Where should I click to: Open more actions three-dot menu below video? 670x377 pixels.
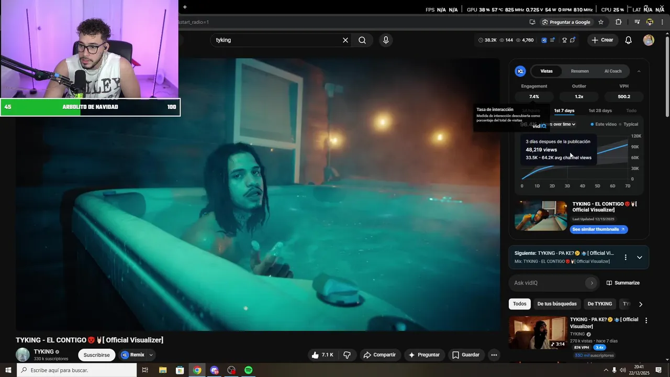pyautogui.click(x=494, y=355)
